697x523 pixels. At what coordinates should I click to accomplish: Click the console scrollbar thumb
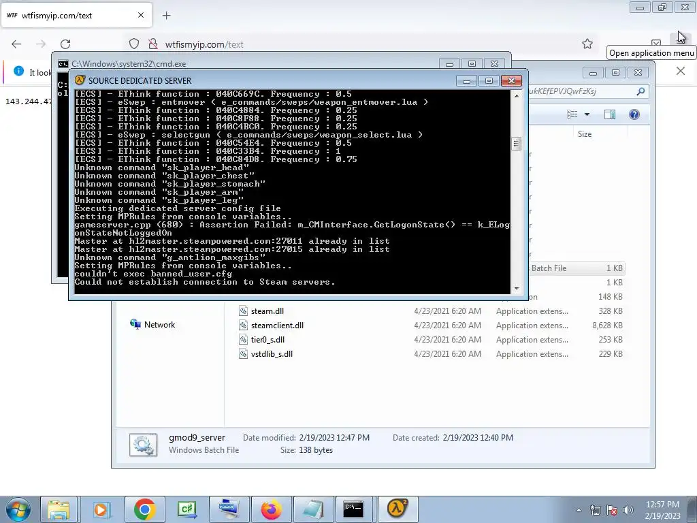(516, 143)
